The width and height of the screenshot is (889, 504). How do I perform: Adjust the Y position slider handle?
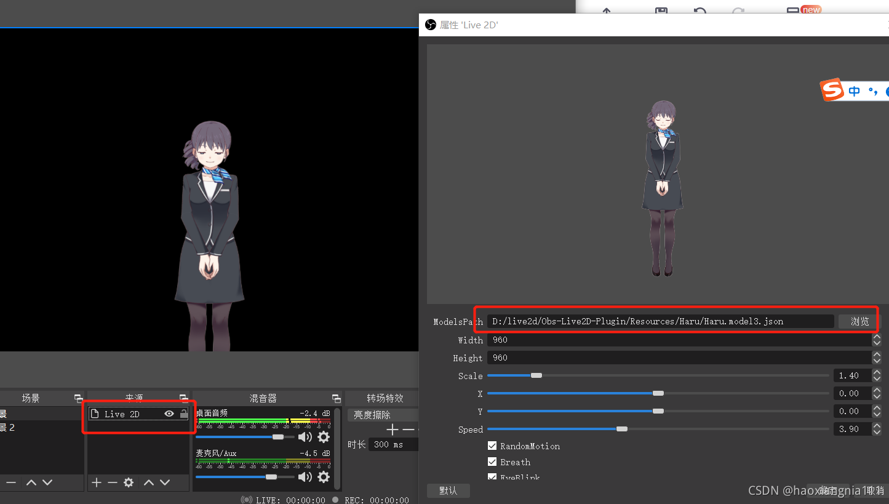(658, 411)
